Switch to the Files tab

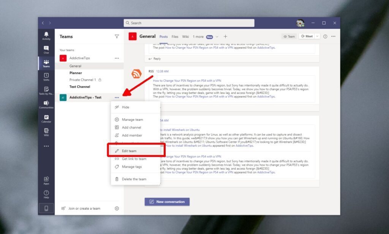tap(175, 36)
